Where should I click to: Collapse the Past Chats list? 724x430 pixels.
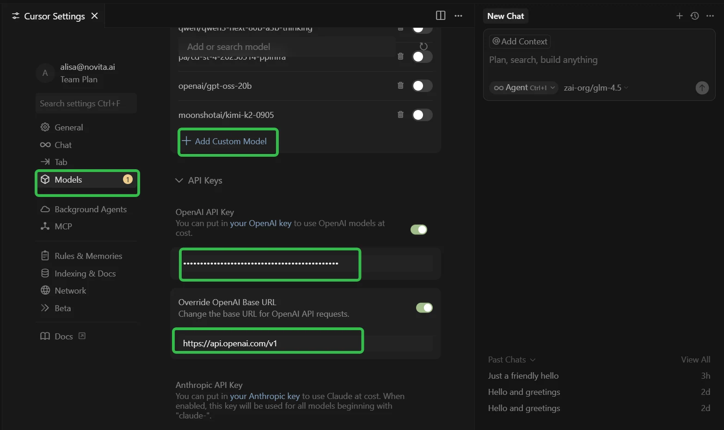(512, 359)
